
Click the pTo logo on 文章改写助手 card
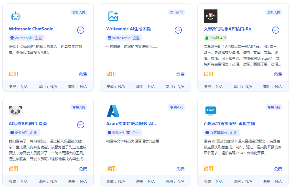click(210, 16)
